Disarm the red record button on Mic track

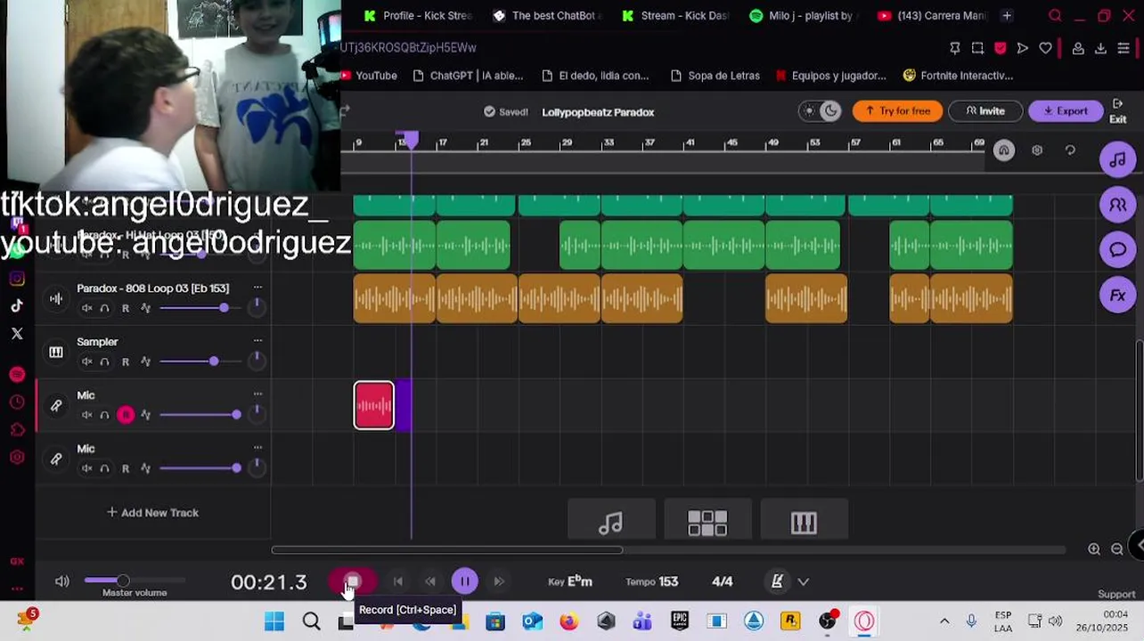coord(126,415)
